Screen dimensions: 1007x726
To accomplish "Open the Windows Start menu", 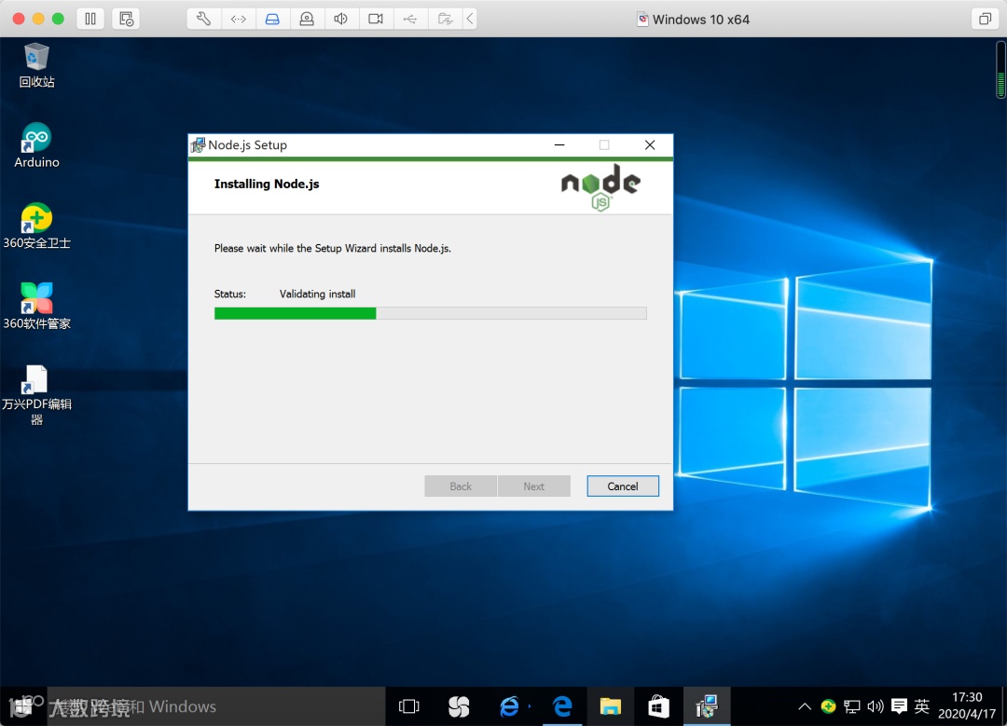I will coord(21,706).
